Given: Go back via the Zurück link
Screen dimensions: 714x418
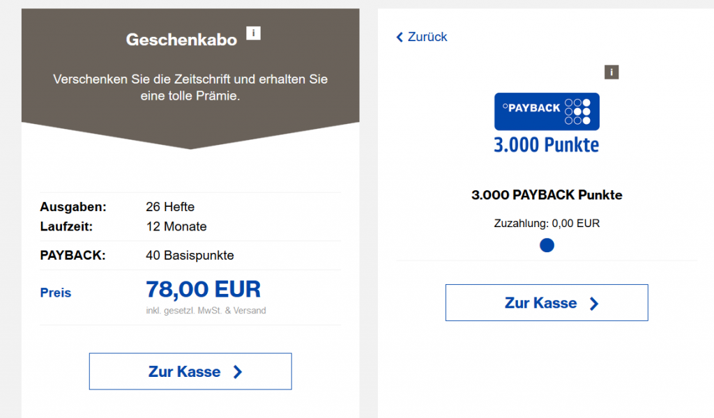Looking at the screenshot, I should 422,37.
